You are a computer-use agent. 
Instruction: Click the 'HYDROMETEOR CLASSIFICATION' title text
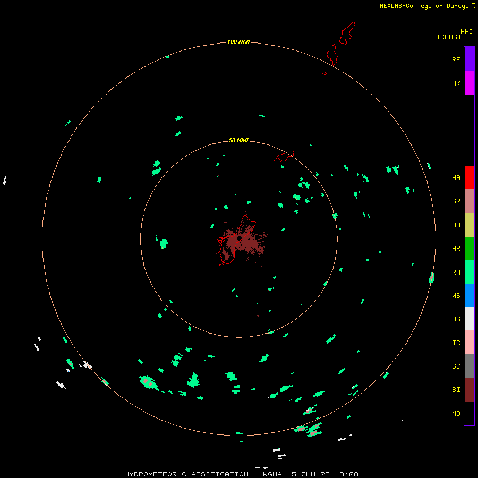186,474
